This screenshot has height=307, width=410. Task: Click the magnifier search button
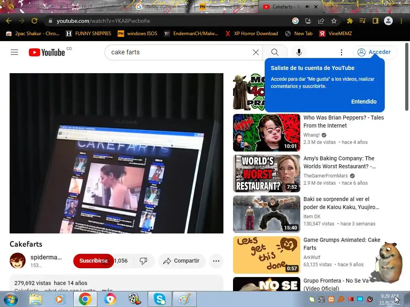tap(275, 52)
